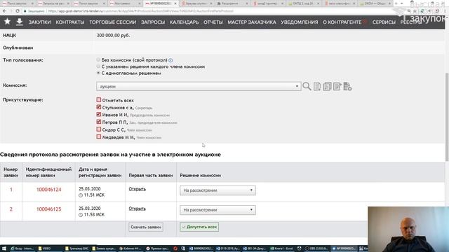Click Скачать заявки button
Viewport: 449px width, 252px height.
[x=146, y=227]
